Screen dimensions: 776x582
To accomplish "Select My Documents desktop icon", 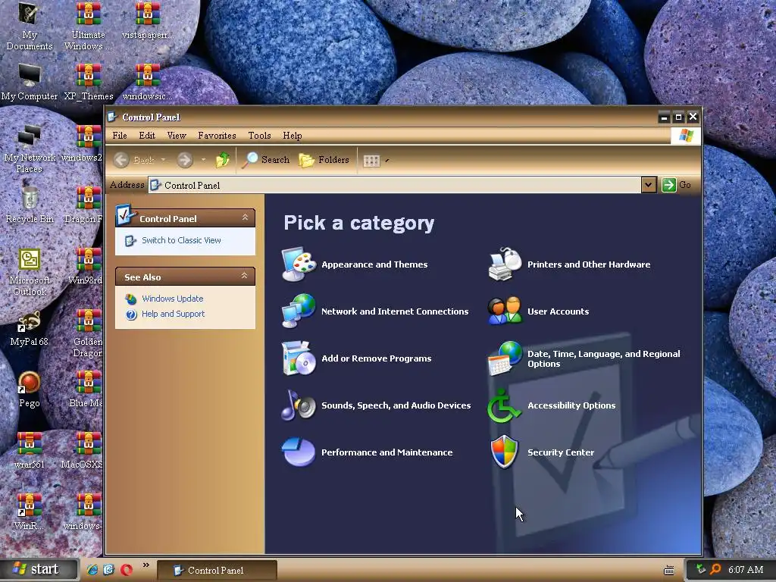I will pos(30,27).
